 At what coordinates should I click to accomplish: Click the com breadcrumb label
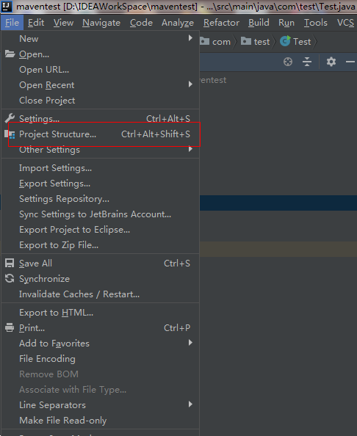tap(222, 42)
